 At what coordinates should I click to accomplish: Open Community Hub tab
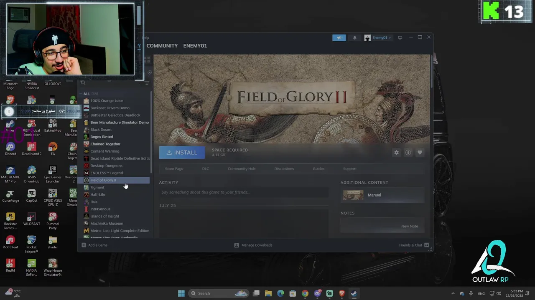pyautogui.click(x=242, y=169)
